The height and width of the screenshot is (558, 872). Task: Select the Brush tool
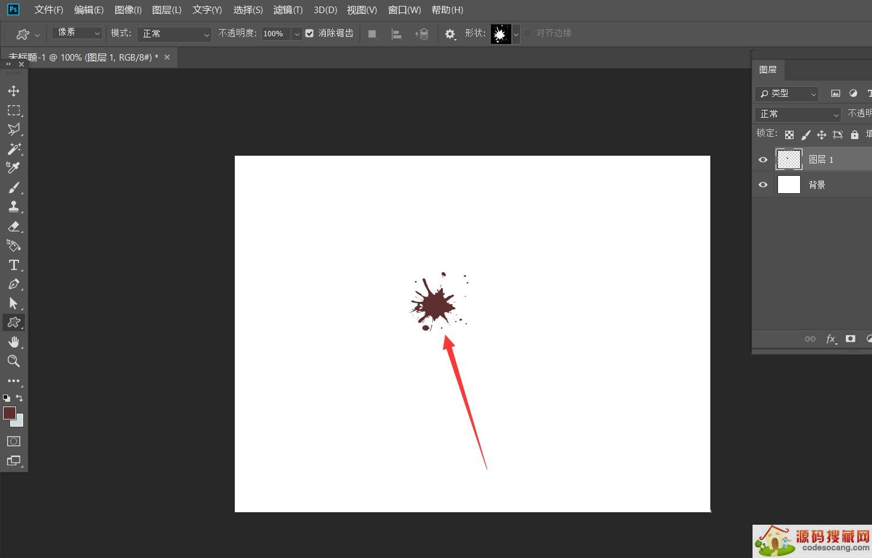pyautogui.click(x=14, y=188)
